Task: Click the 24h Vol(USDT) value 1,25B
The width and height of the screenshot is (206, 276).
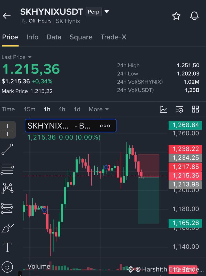Action: click(x=192, y=90)
